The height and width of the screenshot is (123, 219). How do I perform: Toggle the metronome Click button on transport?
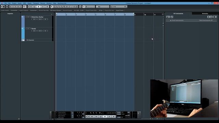point(119,112)
